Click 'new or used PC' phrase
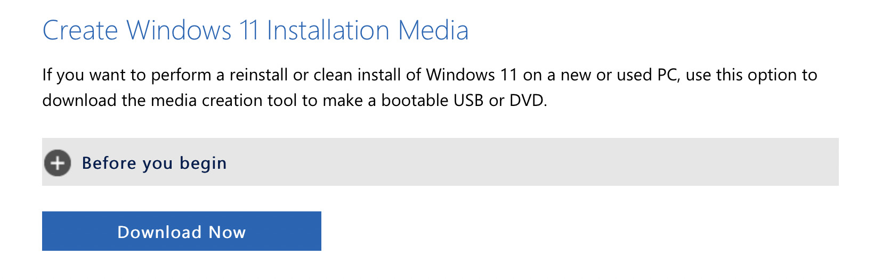 click(619, 75)
